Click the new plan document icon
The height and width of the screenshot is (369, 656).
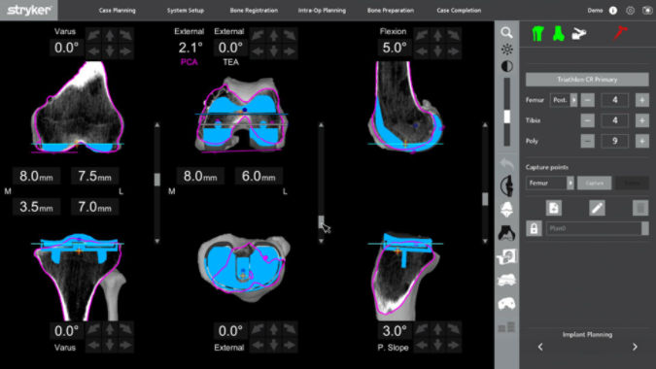(x=554, y=208)
